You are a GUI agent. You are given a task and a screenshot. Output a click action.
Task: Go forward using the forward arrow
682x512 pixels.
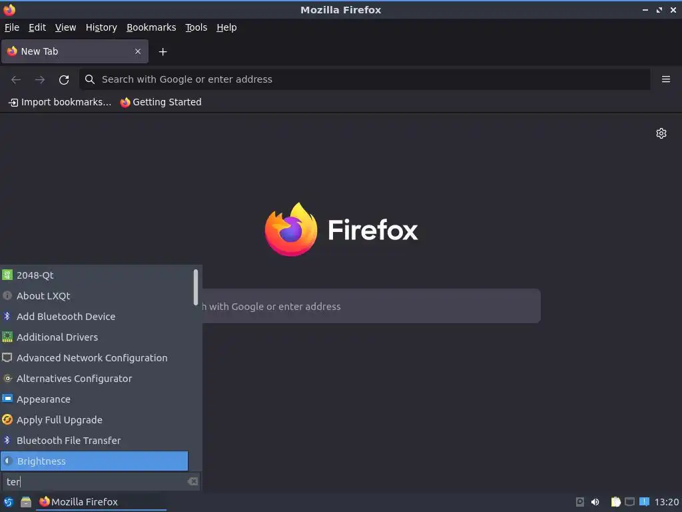click(40, 80)
